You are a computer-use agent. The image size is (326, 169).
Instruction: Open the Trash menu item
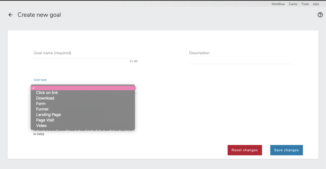(x=305, y=4)
